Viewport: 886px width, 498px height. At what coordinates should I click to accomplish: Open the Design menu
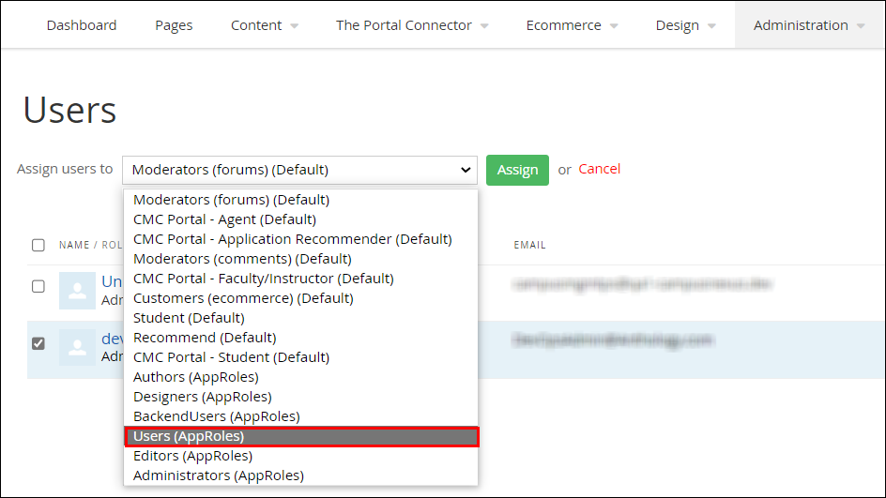pyautogui.click(x=685, y=25)
